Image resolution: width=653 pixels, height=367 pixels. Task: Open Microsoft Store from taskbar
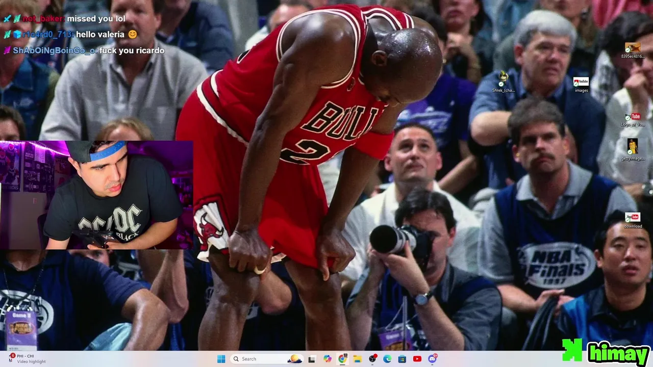click(x=402, y=359)
